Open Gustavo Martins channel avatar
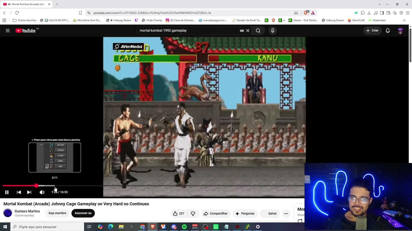 pos(8,213)
